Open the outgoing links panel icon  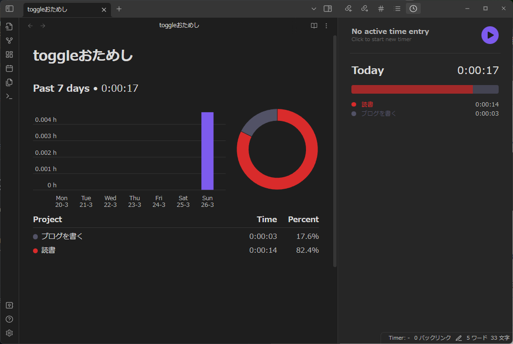pyautogui.click(x=364, y=8)
